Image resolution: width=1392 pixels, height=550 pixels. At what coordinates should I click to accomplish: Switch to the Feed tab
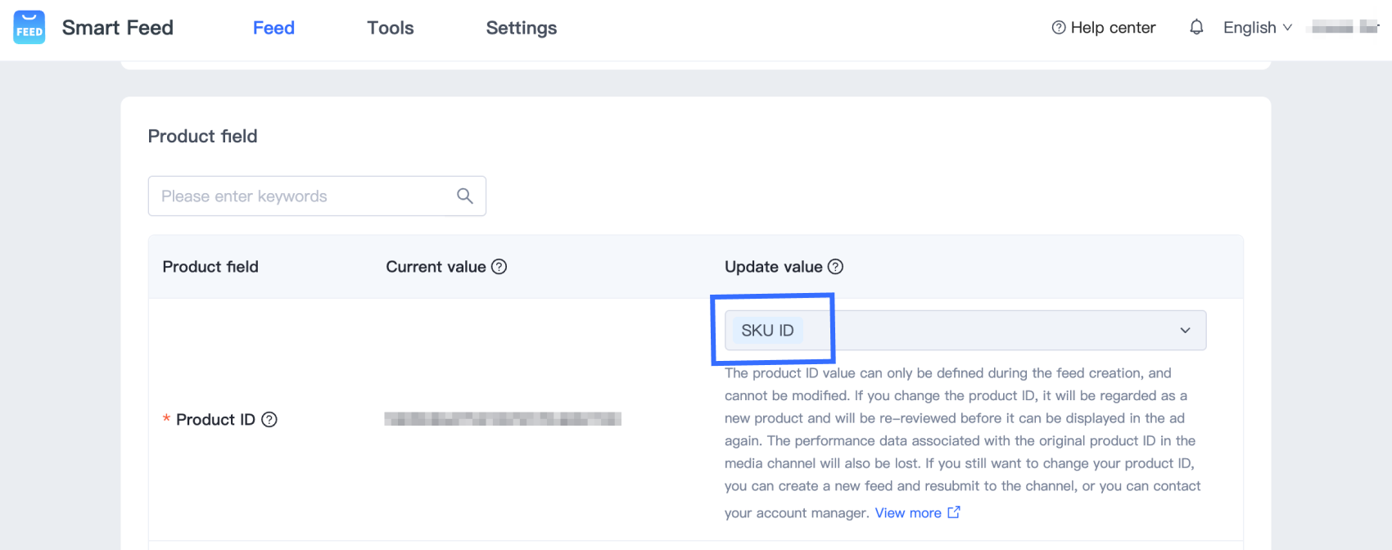[x=273, y=28]
